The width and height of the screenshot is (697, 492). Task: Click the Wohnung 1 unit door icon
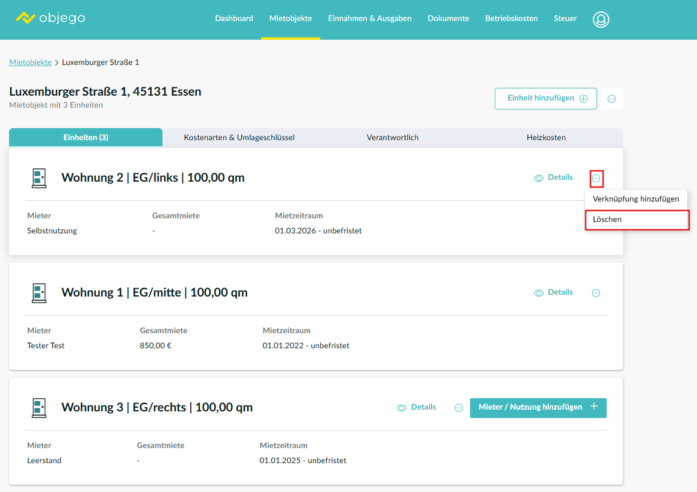pos(39,293)
